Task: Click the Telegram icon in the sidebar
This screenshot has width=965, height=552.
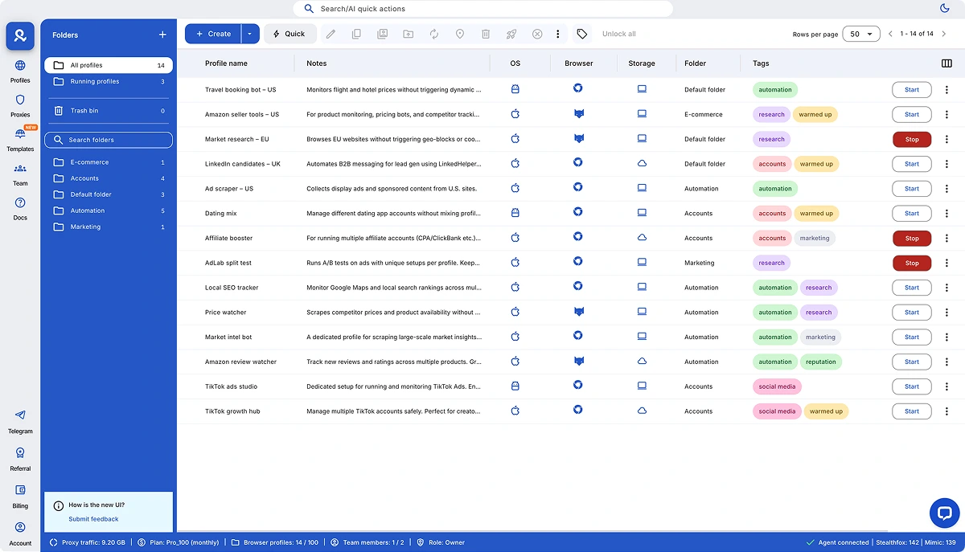Action: [19, 416]
